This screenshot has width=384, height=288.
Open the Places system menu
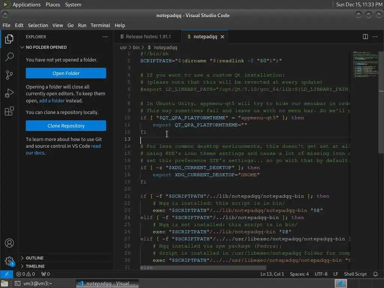point(52,4)
